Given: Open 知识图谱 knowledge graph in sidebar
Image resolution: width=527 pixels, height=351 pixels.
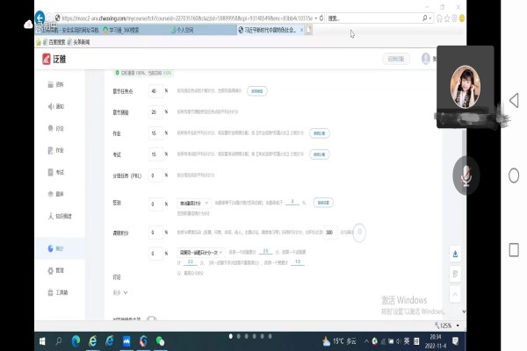Looking at the screenshot, I should 63,216.
